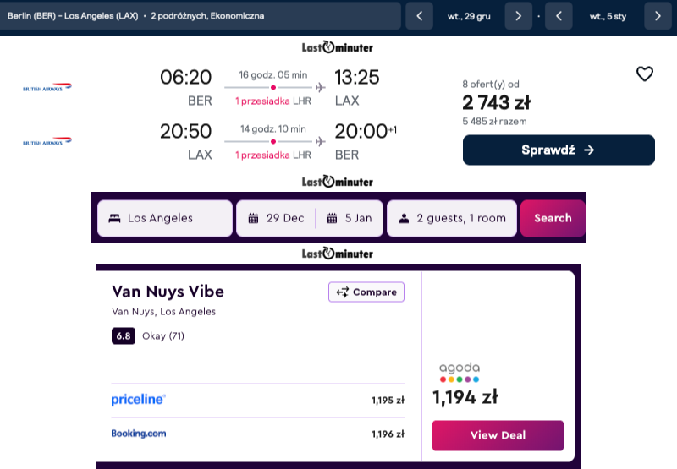Click the Sprawdź flight offer button
Image resolution: width=677 pixels, height=469 pixels.
pos(559,150)
